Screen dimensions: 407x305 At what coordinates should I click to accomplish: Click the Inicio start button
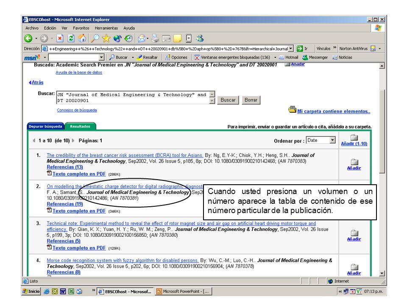[x=31, y=291]
